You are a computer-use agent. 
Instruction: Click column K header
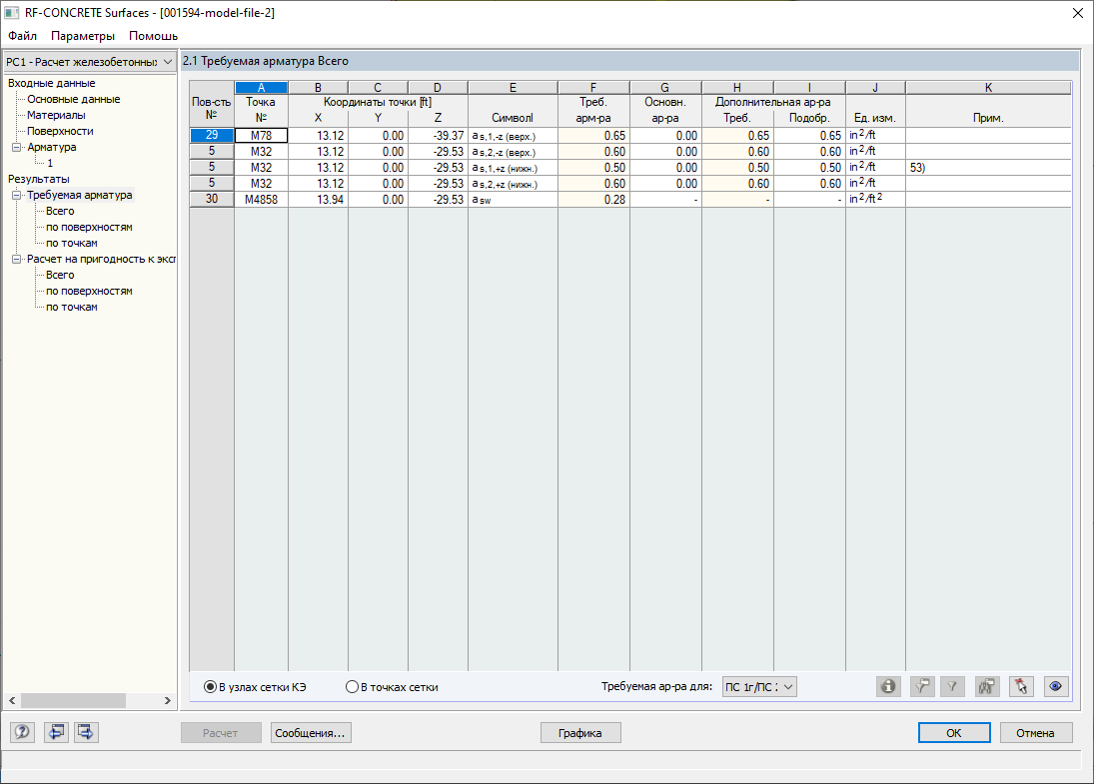[x=988, y=87]
